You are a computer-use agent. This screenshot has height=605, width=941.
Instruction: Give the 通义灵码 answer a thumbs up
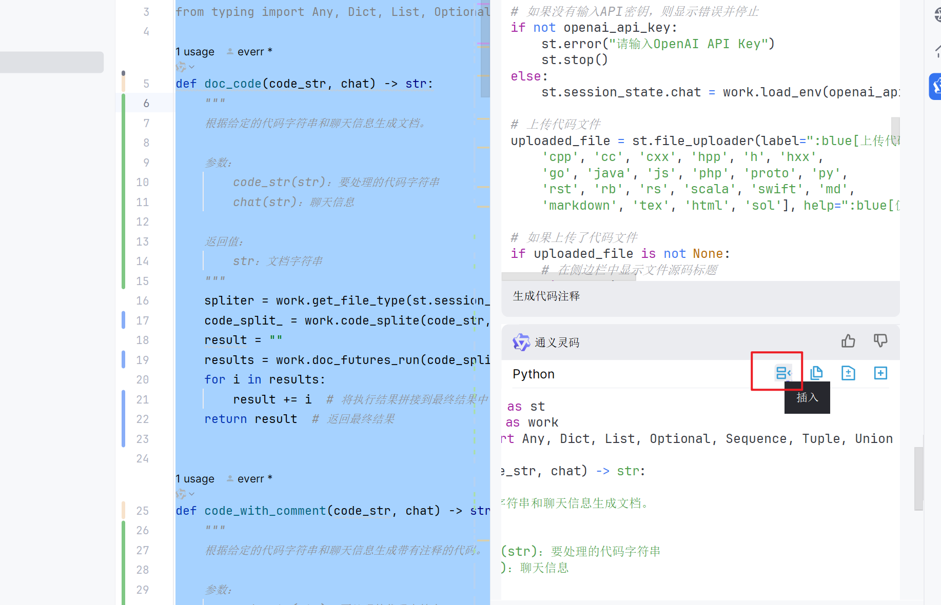coord(848,341)
